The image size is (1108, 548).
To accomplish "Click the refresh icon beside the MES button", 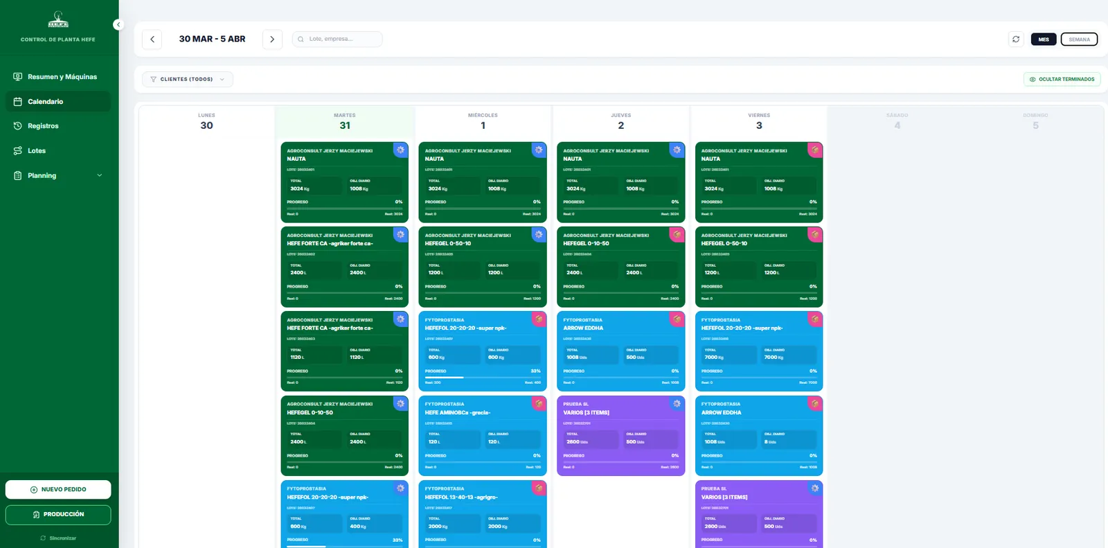I will coord(1016,39).
